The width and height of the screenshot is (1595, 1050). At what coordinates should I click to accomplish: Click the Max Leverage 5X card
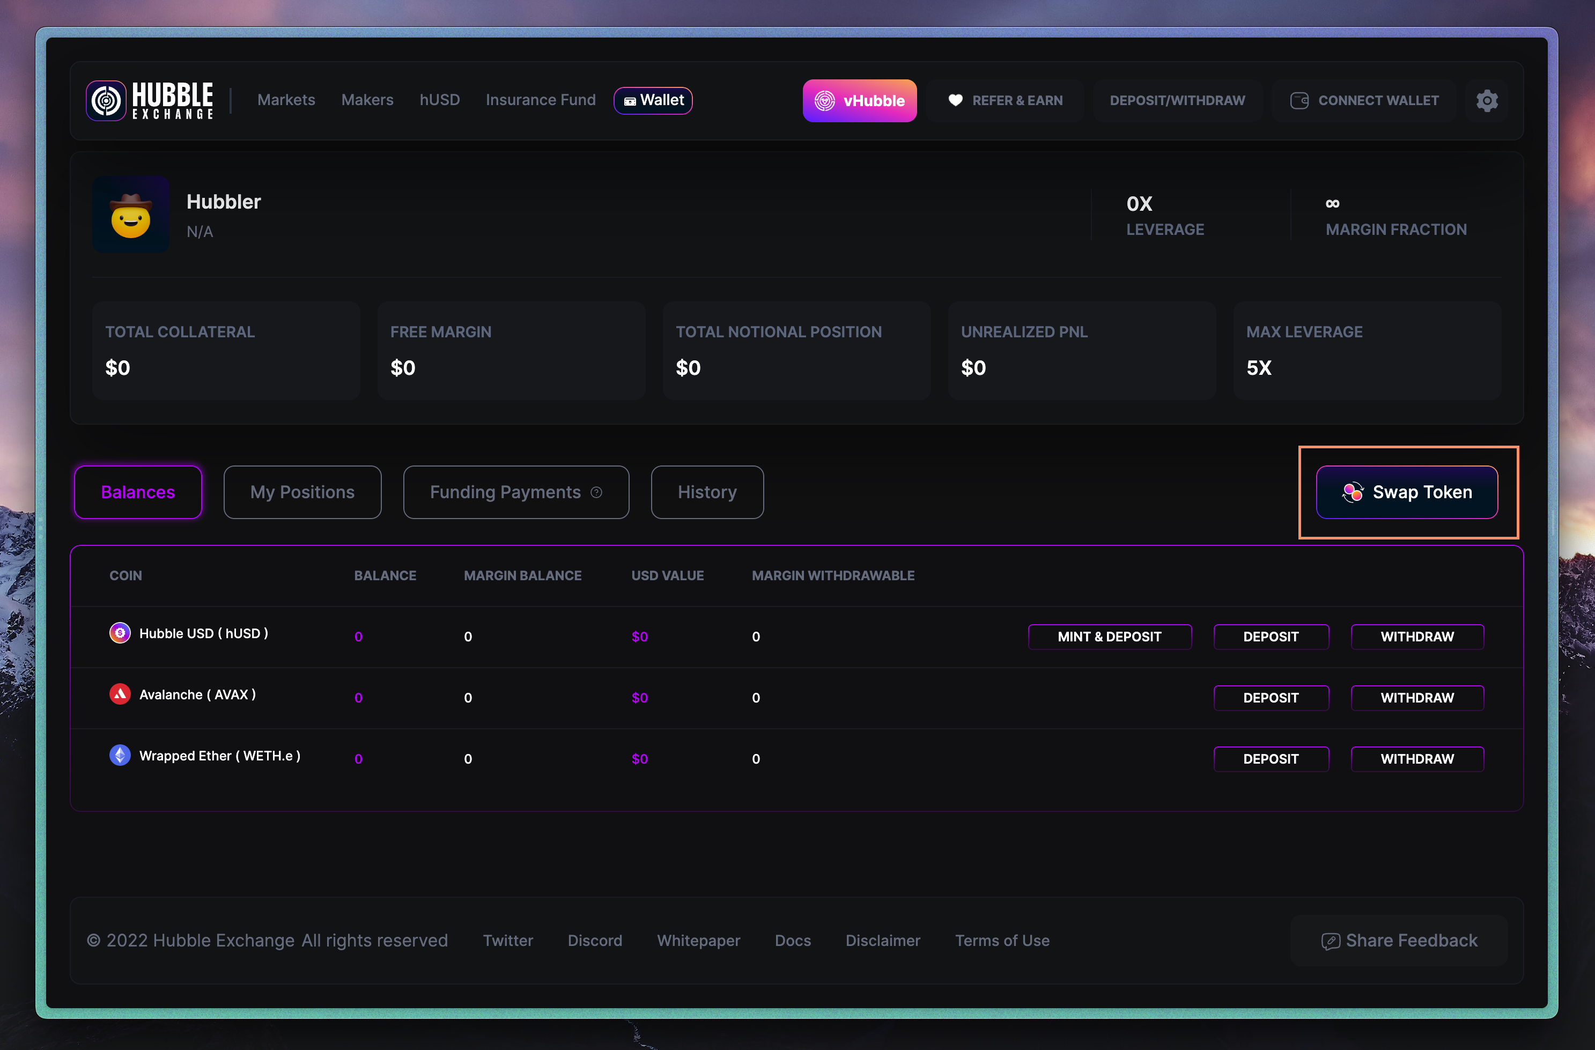[1367, 350]
